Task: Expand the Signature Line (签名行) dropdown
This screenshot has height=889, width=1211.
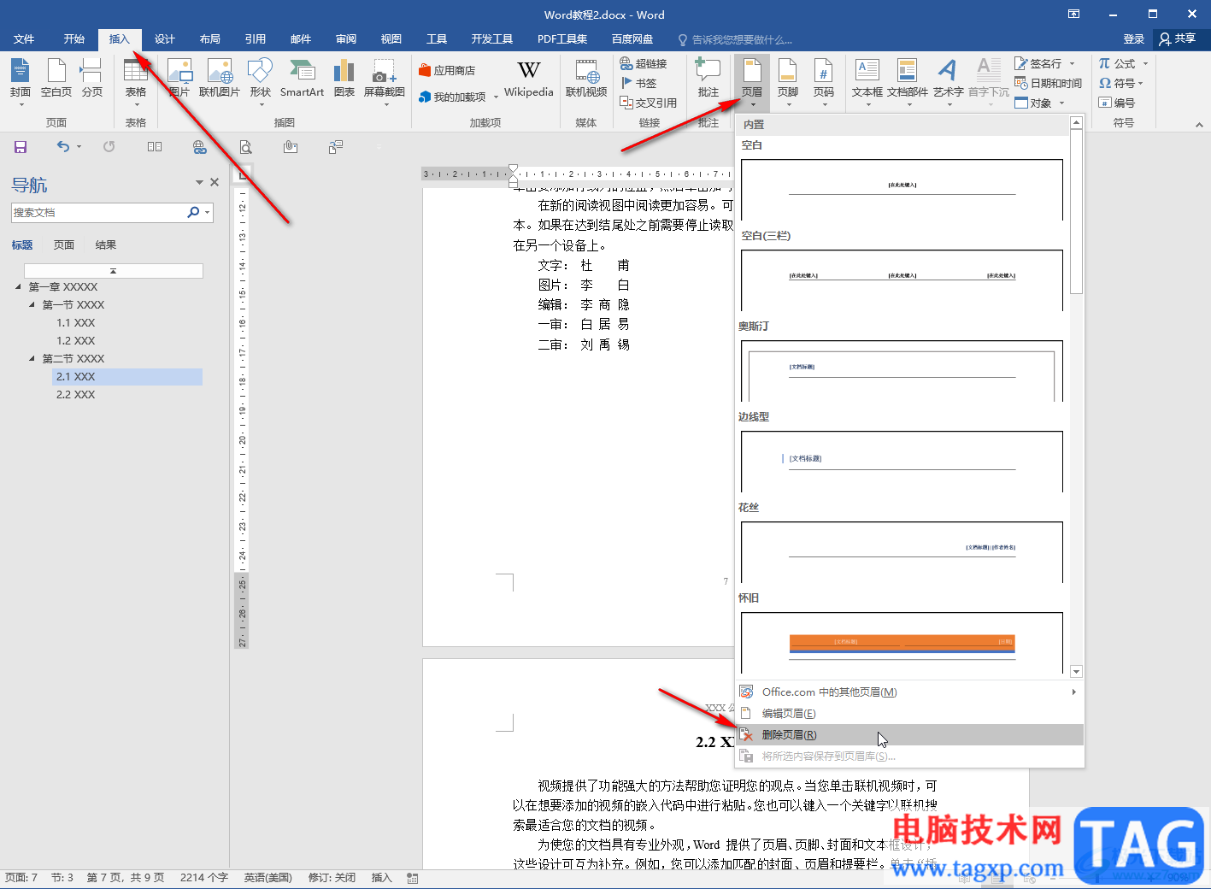Action: tap(1073, 64)
